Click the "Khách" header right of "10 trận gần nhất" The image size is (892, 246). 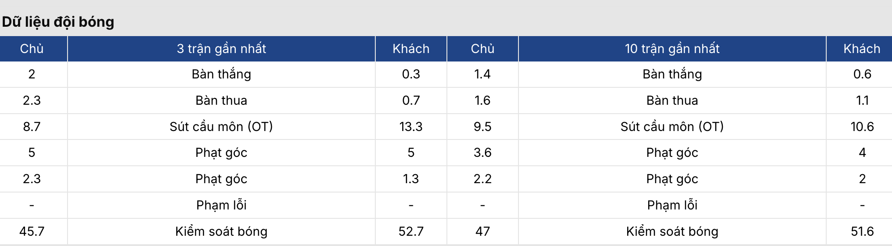pyautogui.click(x=862, y=49)
